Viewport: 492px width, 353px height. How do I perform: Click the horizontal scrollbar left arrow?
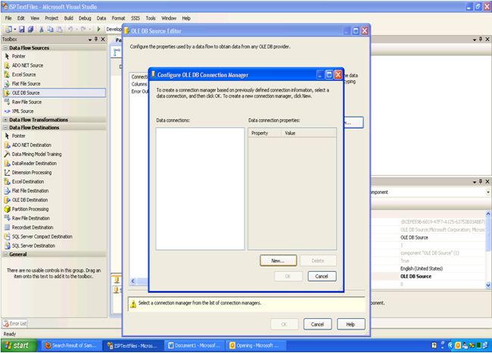point(133,281)
